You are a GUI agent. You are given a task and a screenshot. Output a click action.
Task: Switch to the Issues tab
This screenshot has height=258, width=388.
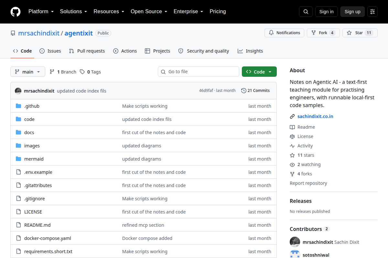[50, 51]
